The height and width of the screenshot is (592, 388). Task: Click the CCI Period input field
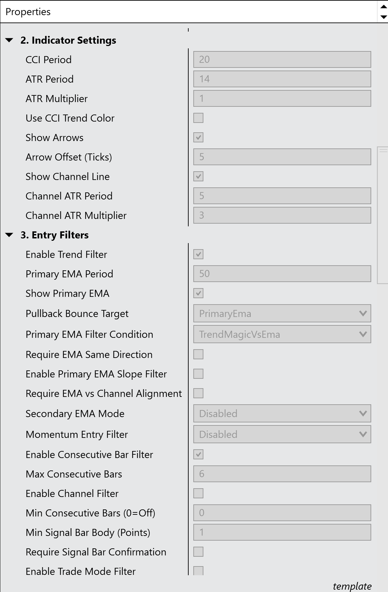pos(282,60)
